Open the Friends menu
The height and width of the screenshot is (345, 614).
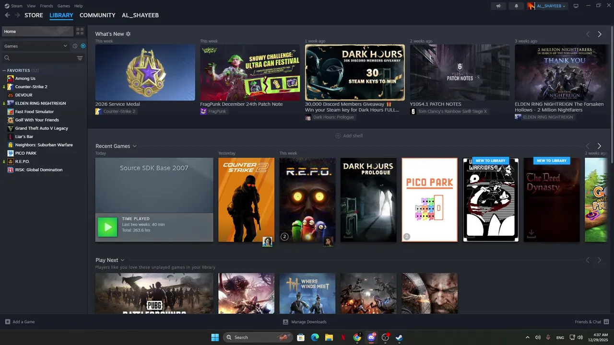(47, 6)
